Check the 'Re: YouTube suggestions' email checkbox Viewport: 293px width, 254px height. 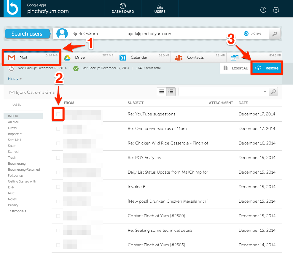point(58,114)
